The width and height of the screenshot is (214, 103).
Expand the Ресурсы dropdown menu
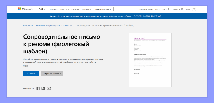65,9
